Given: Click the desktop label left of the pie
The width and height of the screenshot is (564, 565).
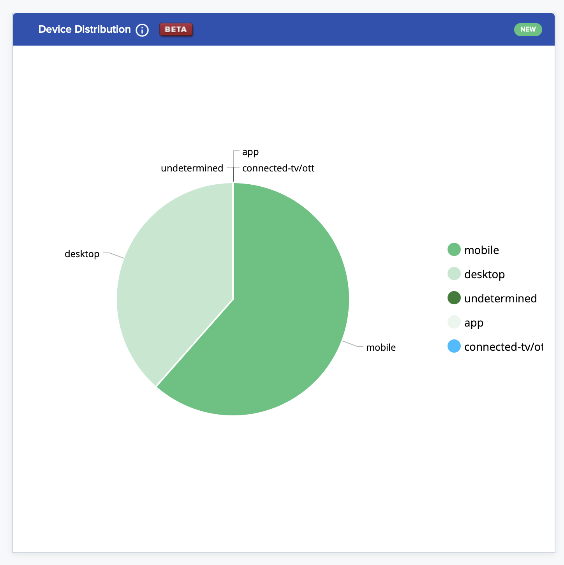Looking at the screenshot, I should [82, 254].
